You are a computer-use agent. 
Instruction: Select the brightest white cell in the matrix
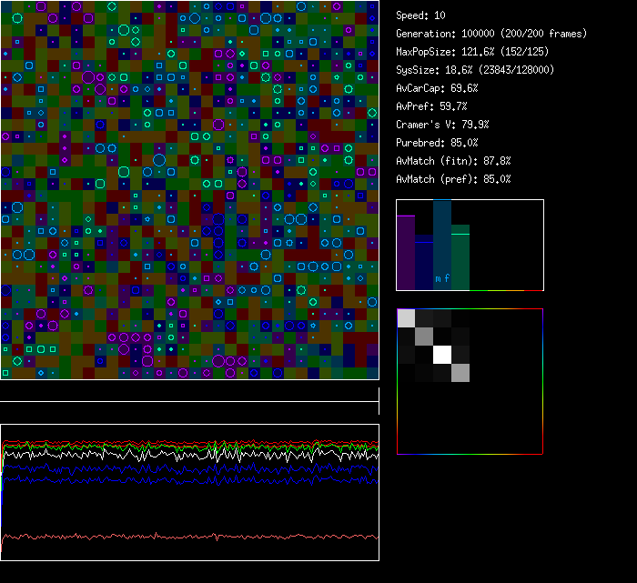(x=442, y=354)
